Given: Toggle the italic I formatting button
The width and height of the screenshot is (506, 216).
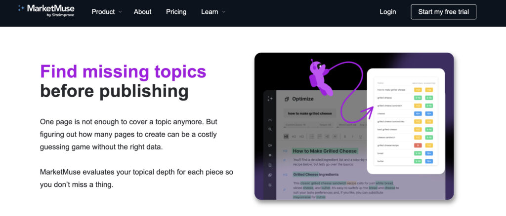Looking at the screenshot, I should pyautogui.click(x=353, y=136).
